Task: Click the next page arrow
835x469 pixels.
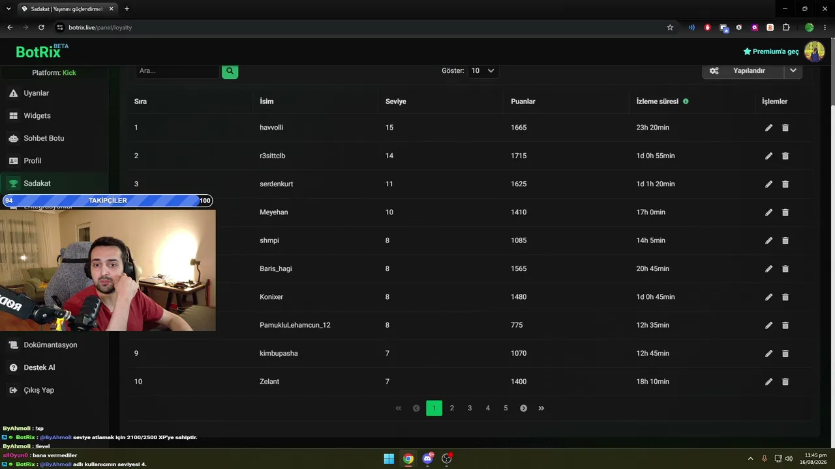Action: coord(523,408)
